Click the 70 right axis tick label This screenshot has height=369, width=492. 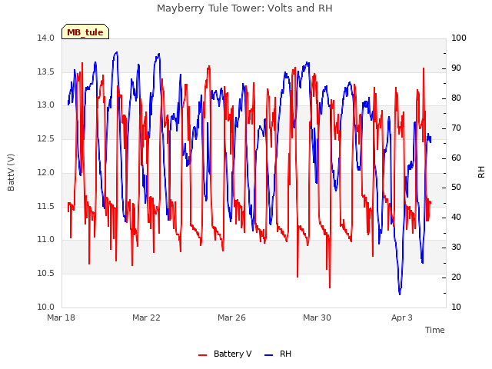456,128
